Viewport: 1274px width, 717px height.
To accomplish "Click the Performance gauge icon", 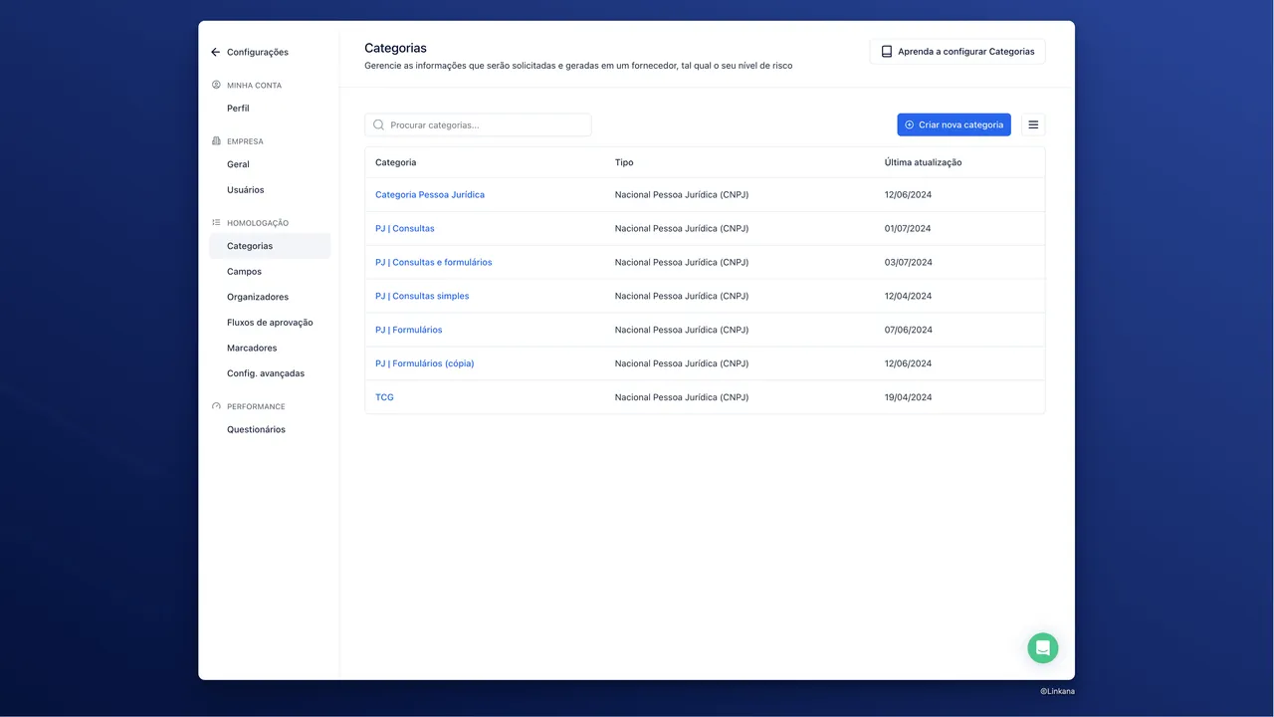I will (216, 406).
